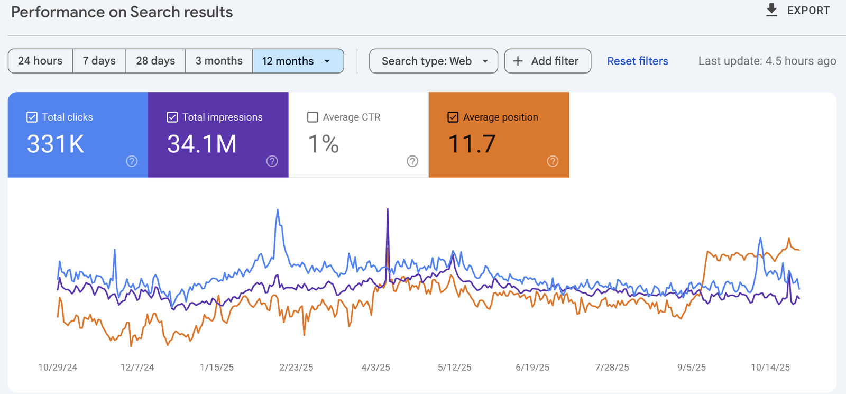Uncheck the Total clicks checkbox
846x394 pixels.
32,117
